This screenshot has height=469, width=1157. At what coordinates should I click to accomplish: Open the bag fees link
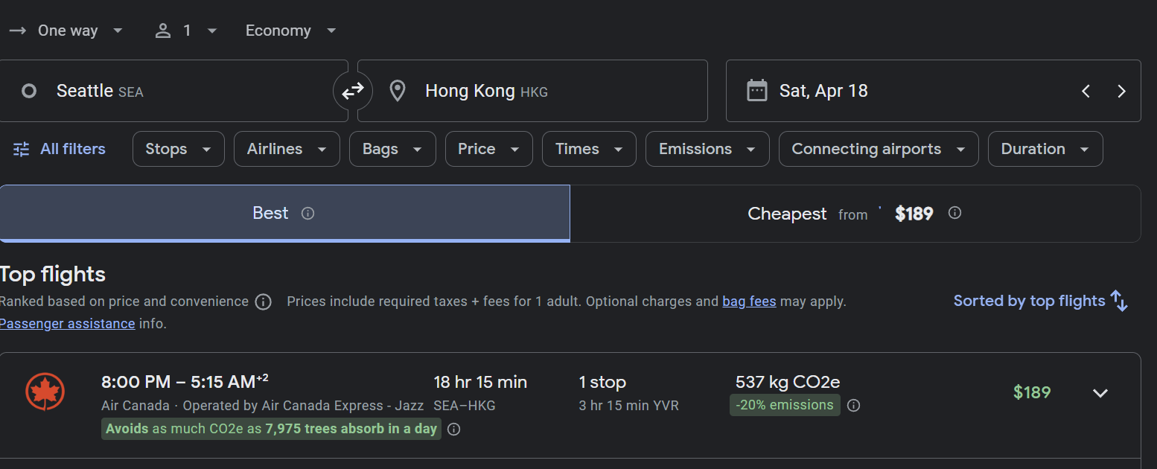click(749, 301)
